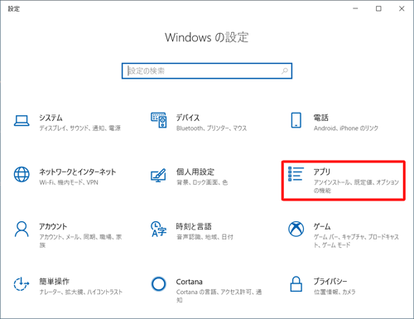Image resolution: width=414 pixels, height=319 pixels.
Task: Select the アプリ category title
Action: point(322,172)
